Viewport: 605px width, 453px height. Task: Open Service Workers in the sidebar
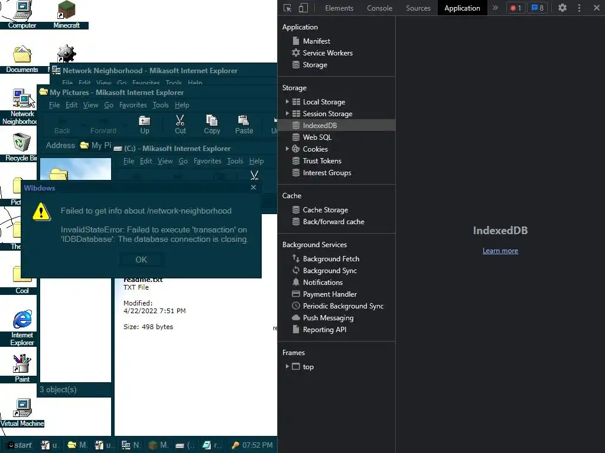pyautogui.click(x=327, y=52)
